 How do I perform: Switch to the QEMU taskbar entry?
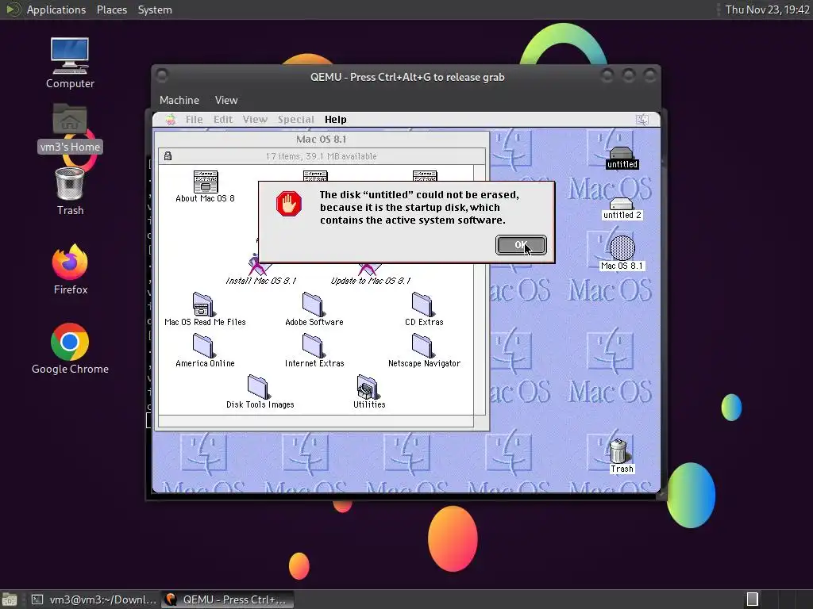[x=227, y=599]
